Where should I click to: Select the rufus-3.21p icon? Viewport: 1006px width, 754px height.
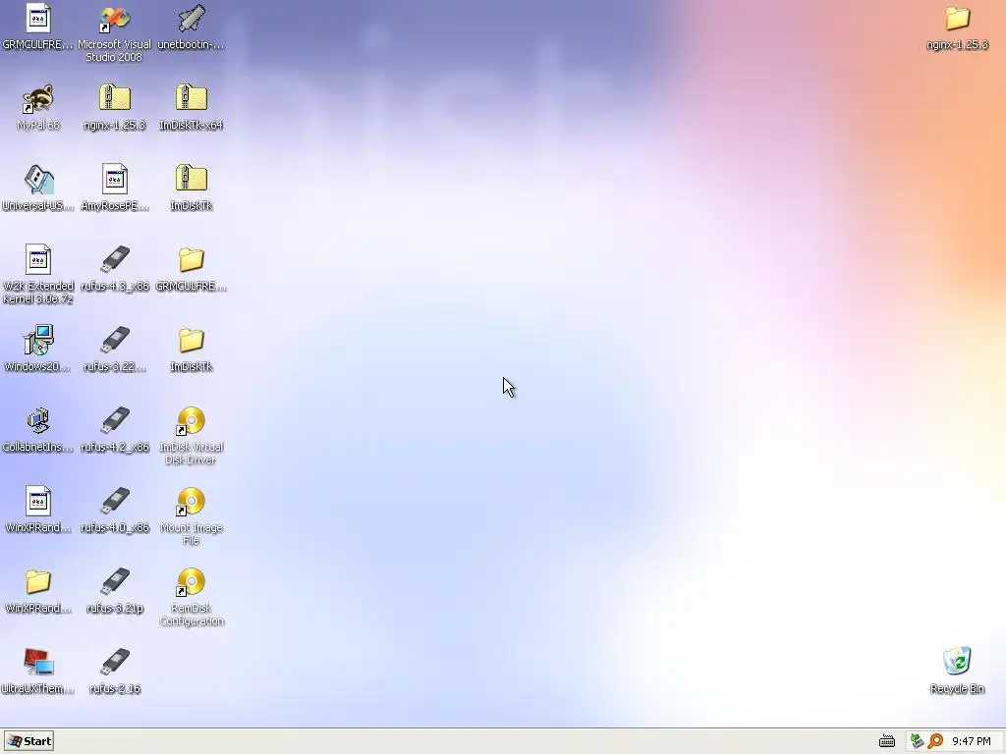pyautogui.click(x=114, y=582)
